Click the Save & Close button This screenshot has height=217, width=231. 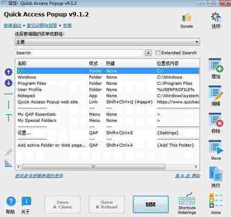point(62,205)
